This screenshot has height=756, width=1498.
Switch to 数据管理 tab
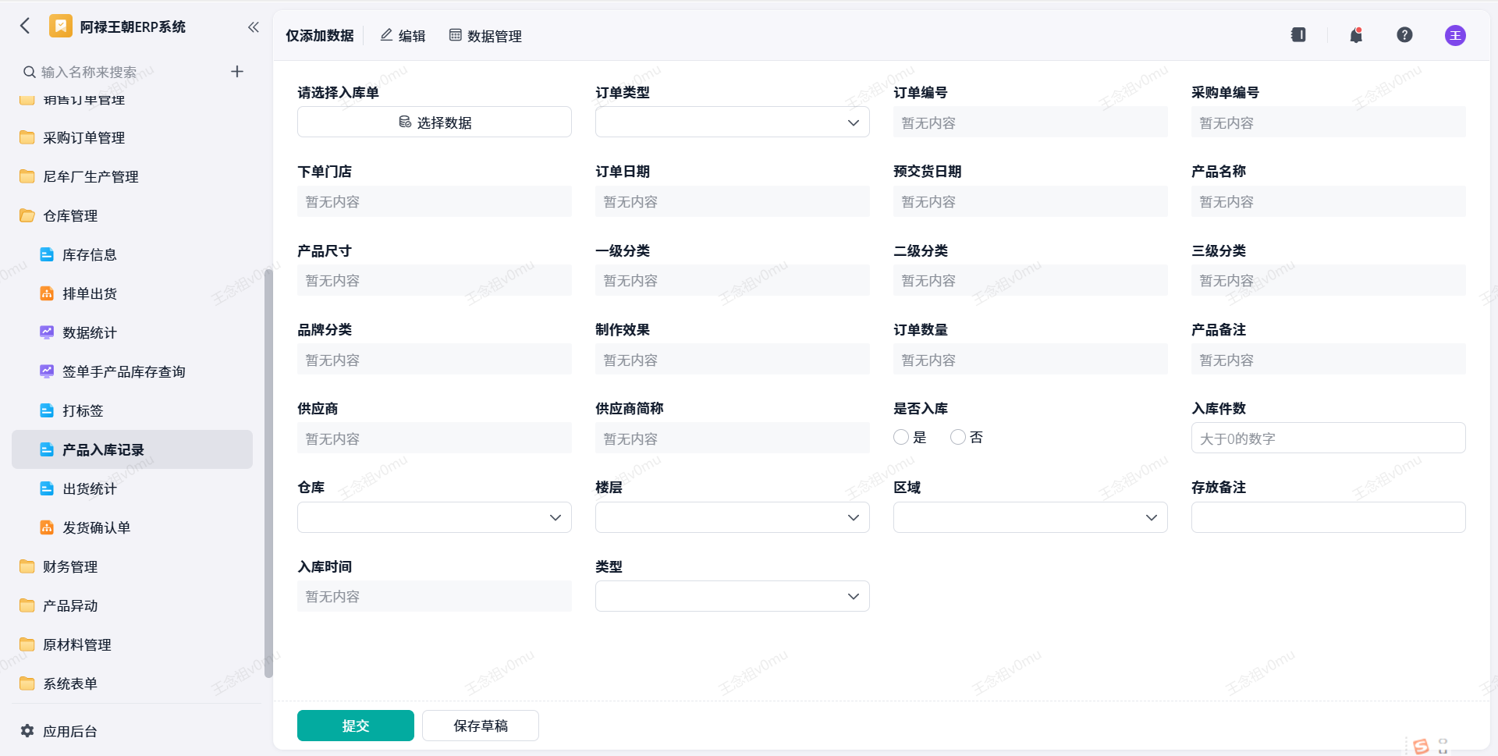click(485, 36)
